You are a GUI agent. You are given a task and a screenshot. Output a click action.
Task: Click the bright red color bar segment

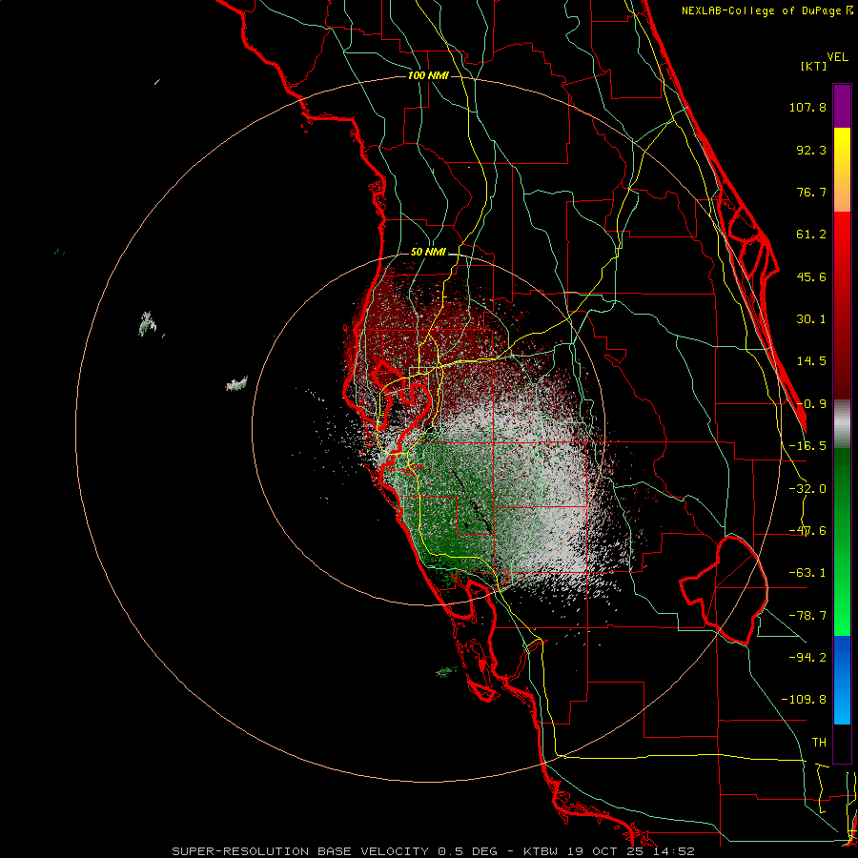842,305
